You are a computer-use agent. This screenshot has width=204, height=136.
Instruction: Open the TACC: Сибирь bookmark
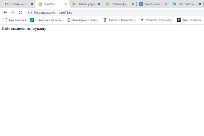point(189,20)
